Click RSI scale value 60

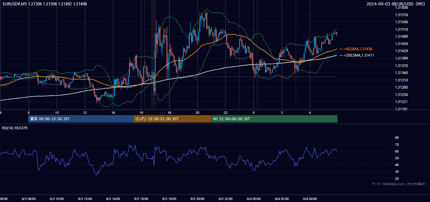397,151
